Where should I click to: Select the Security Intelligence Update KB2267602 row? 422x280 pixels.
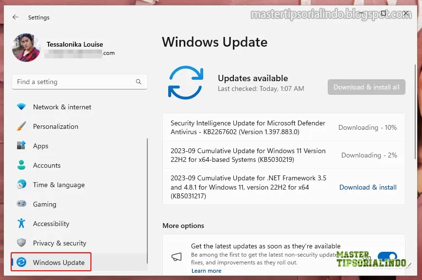[x=283, y=127]
